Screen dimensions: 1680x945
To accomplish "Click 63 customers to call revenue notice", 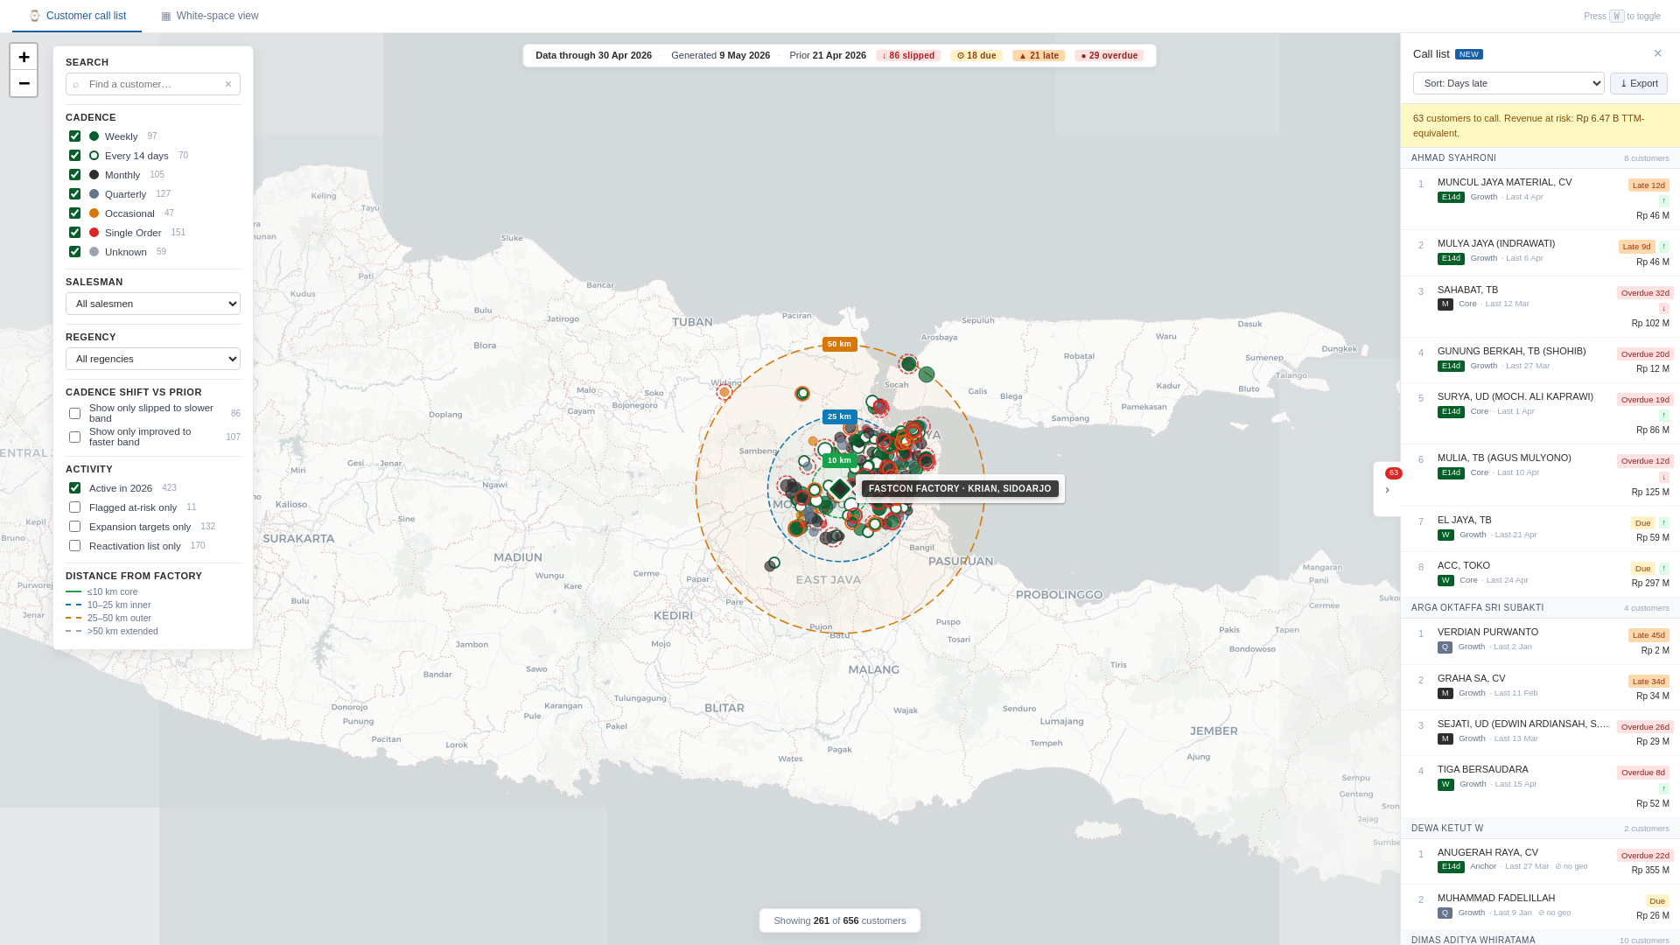I will 1540,126.
